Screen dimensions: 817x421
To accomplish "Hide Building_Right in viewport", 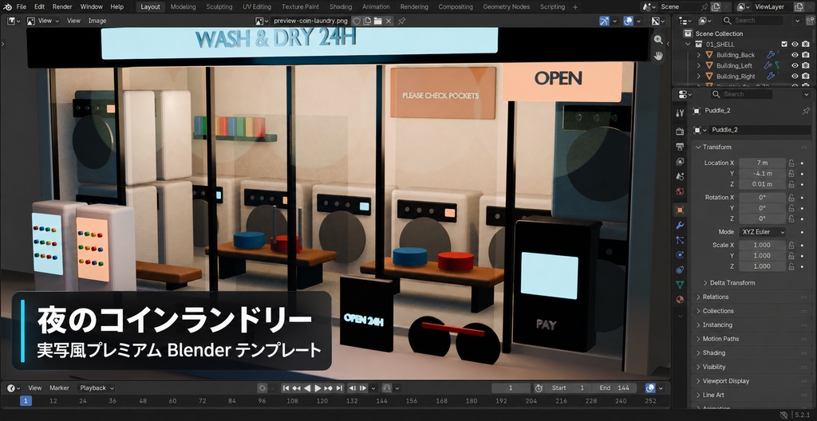I will coord(795,76).
